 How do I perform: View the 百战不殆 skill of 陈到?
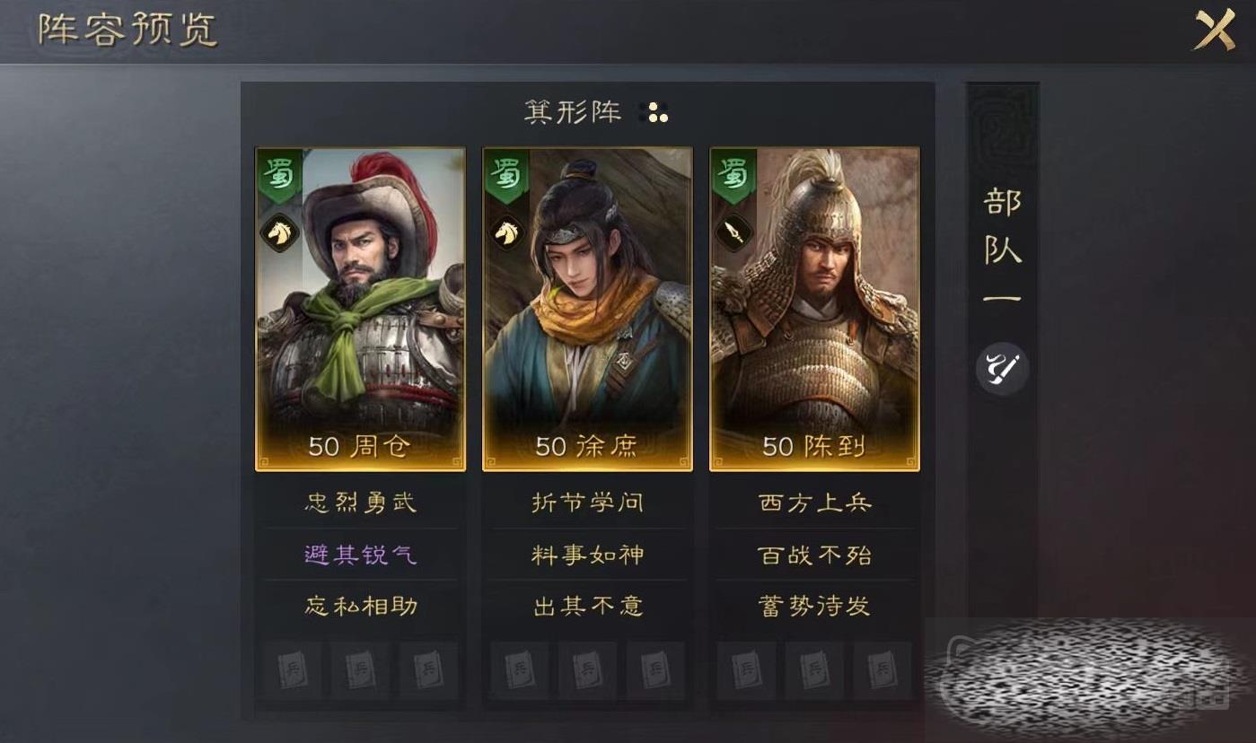tap(815, 555)
